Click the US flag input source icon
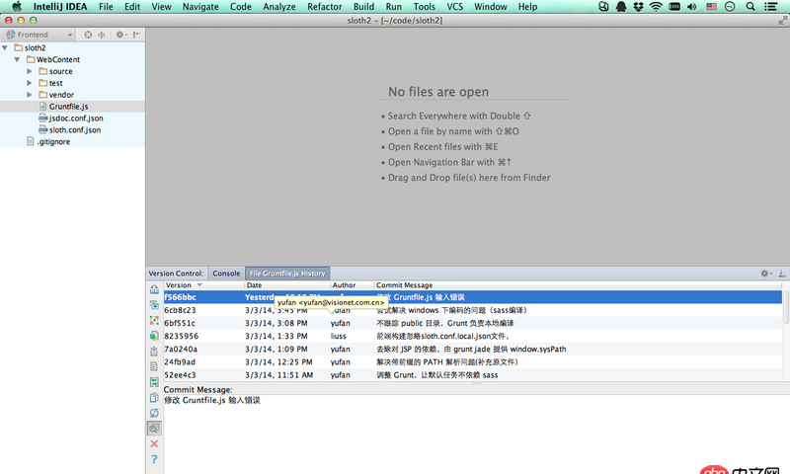 [x=711, y=7]
